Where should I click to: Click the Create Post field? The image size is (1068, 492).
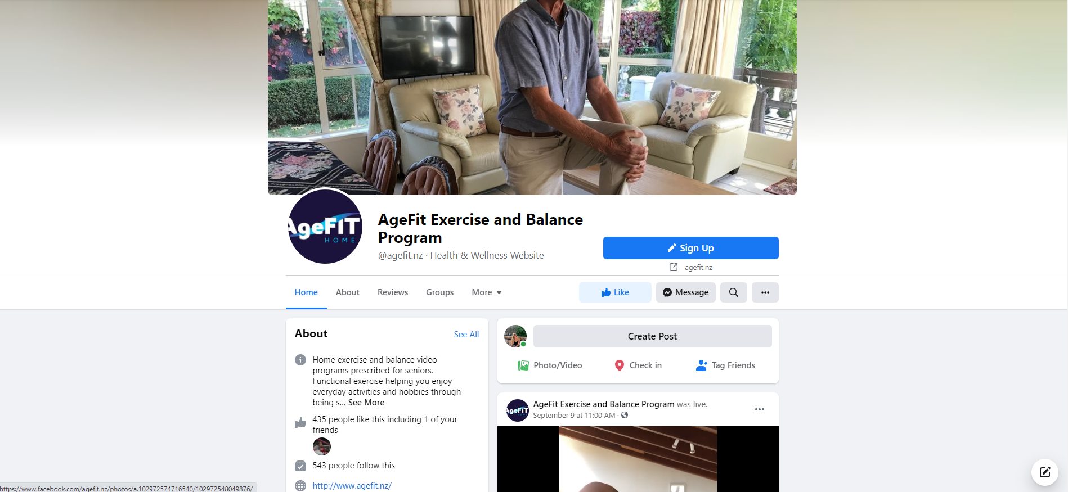[x=652, y=336]
